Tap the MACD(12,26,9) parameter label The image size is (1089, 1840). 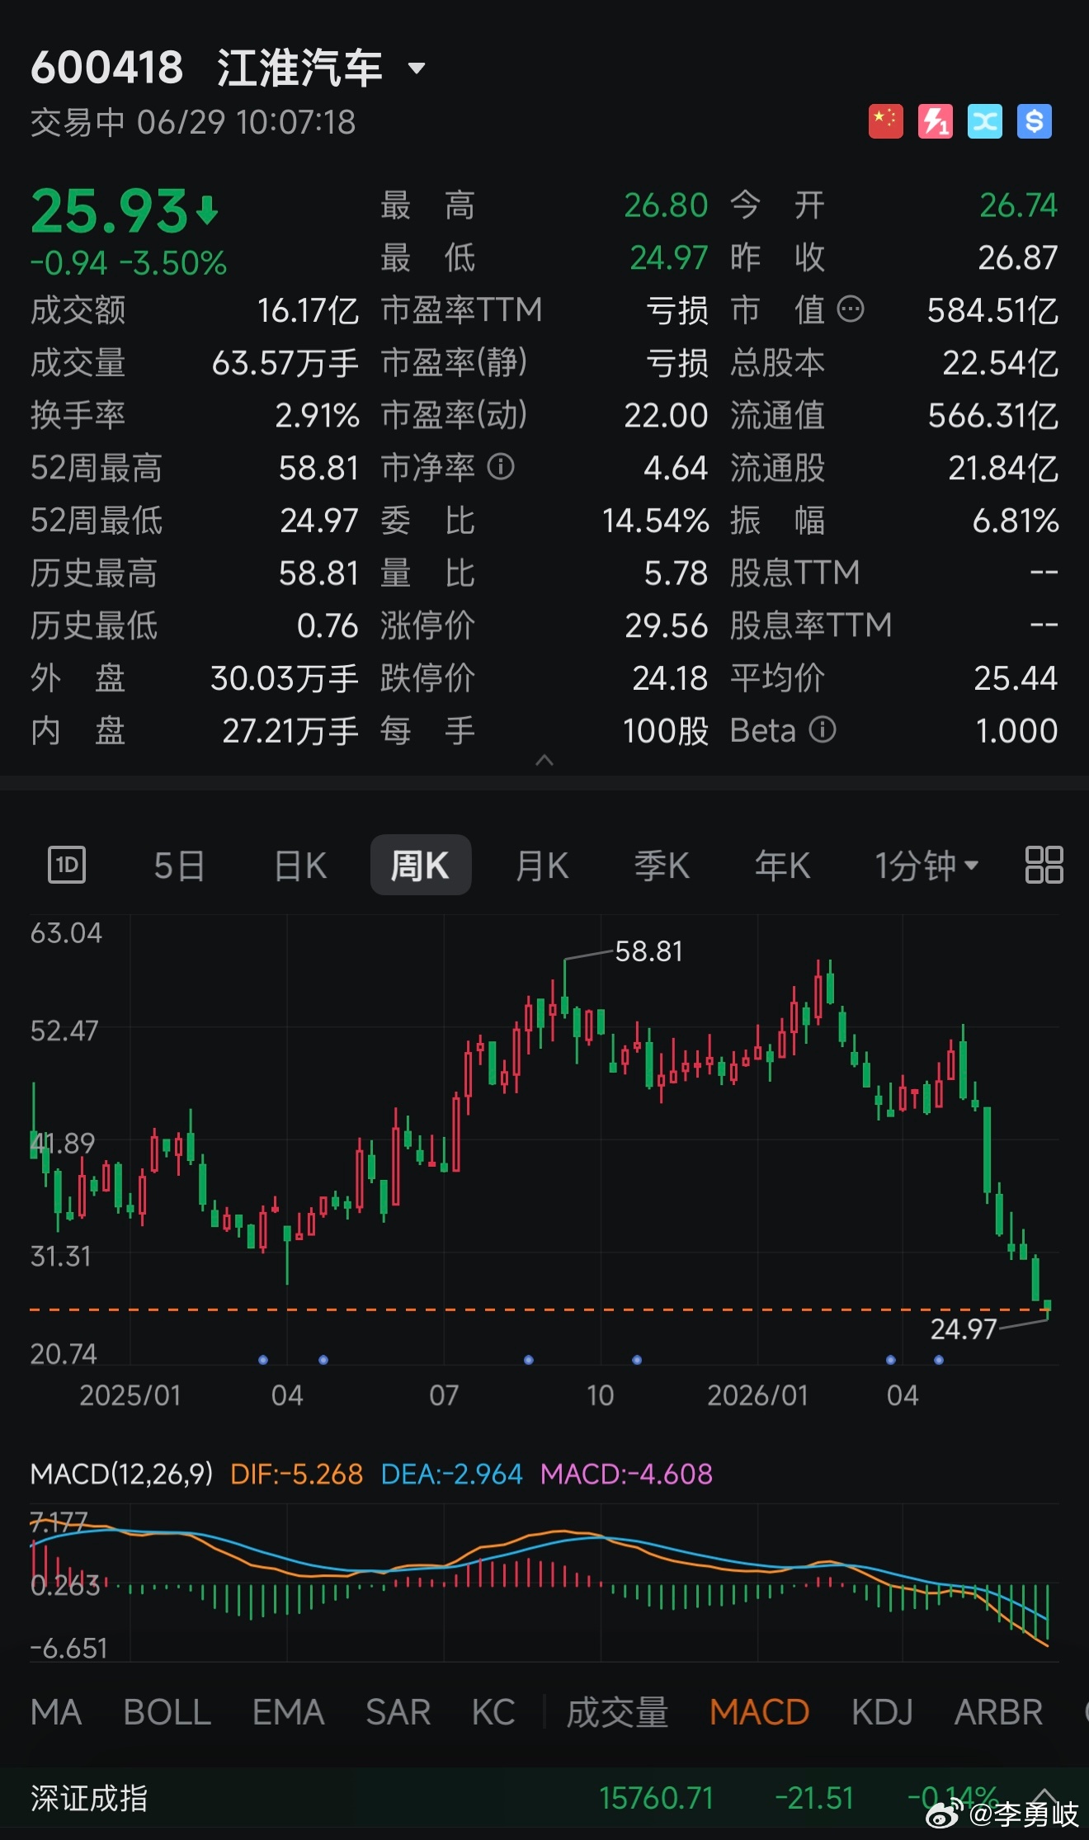[122, 1474]
